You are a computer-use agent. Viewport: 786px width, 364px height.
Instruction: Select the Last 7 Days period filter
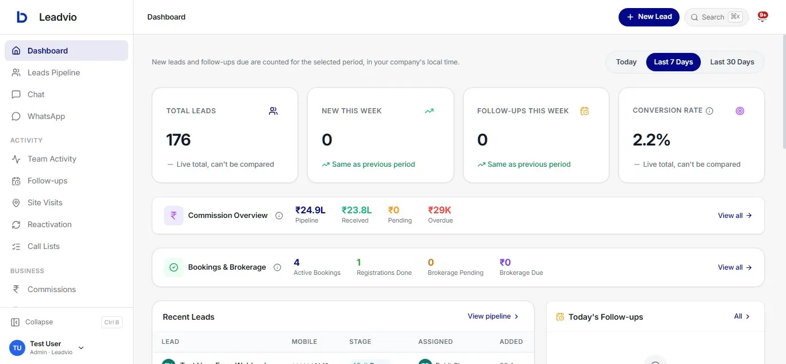[x=673, y=62]
